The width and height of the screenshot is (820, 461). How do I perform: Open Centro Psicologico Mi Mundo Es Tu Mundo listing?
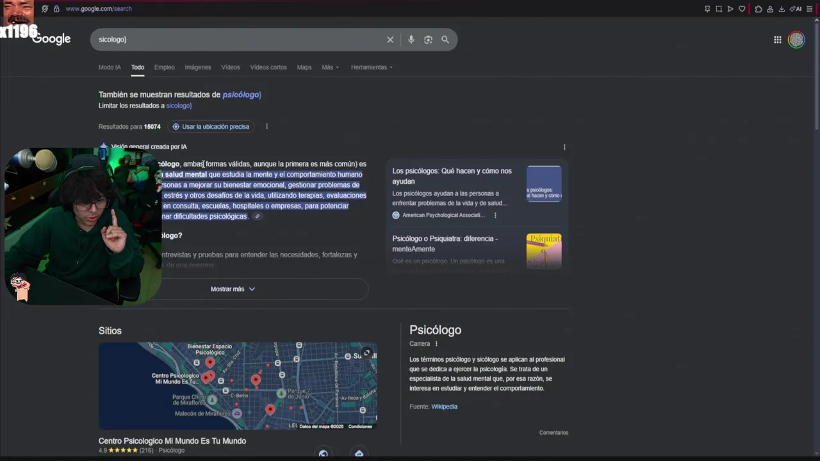pyautogui.click(x=172, y=441)
